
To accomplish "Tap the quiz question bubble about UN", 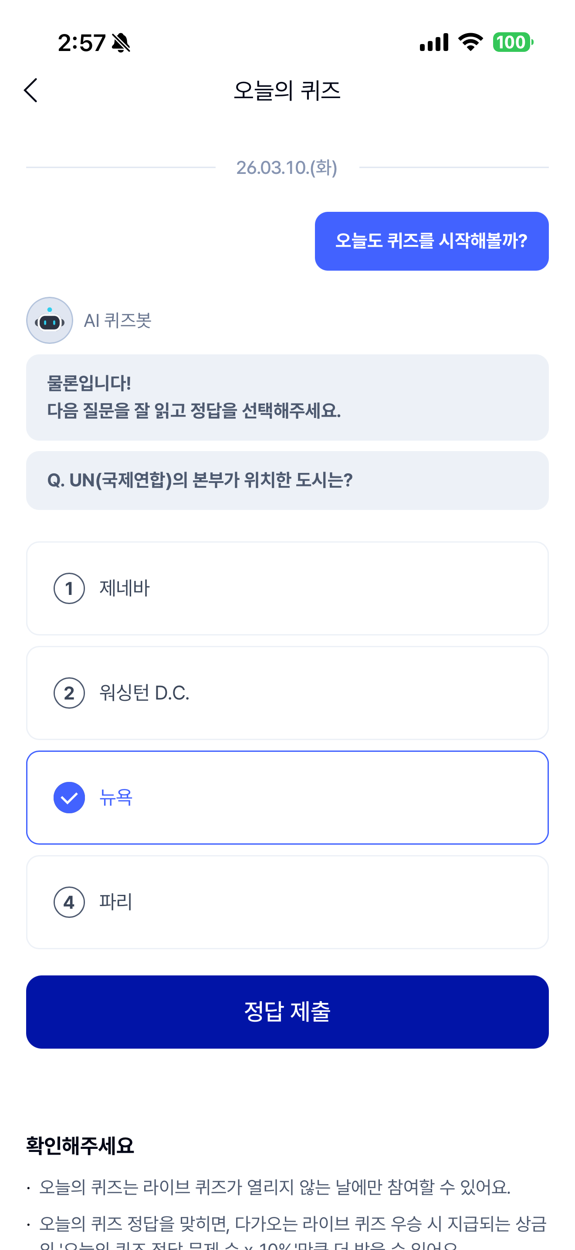I will (x=287, y=480).
